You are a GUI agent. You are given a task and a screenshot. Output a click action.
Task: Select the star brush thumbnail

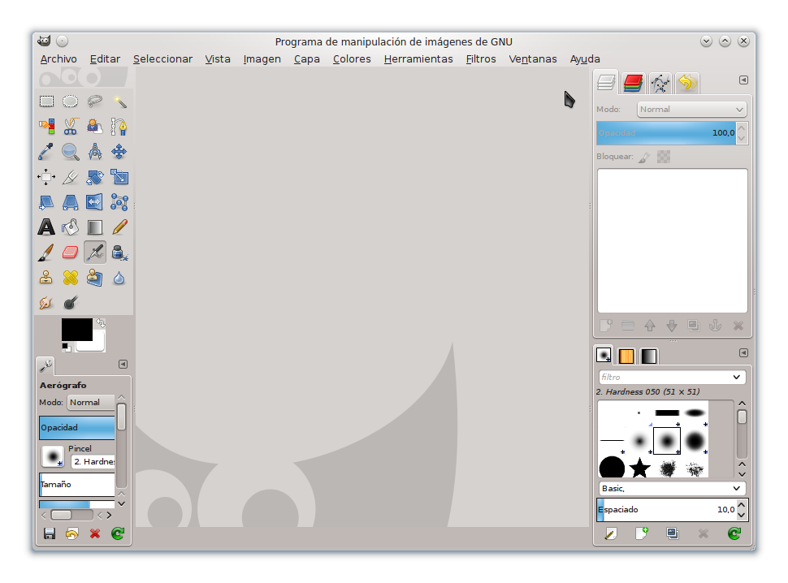click(639, 468)
